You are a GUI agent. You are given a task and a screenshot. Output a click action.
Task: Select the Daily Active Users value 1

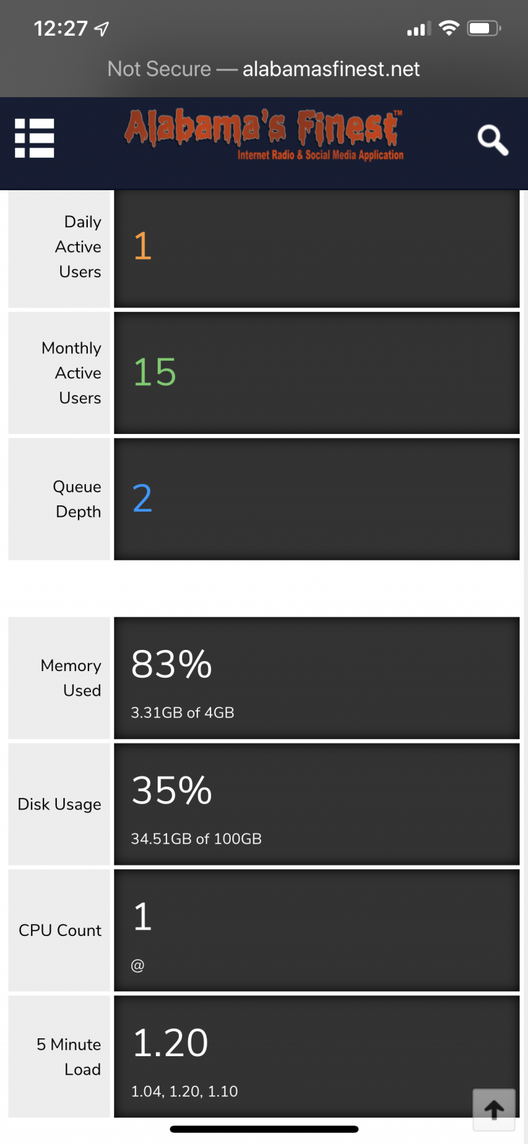pyautogui.click(x=143, y=246)
